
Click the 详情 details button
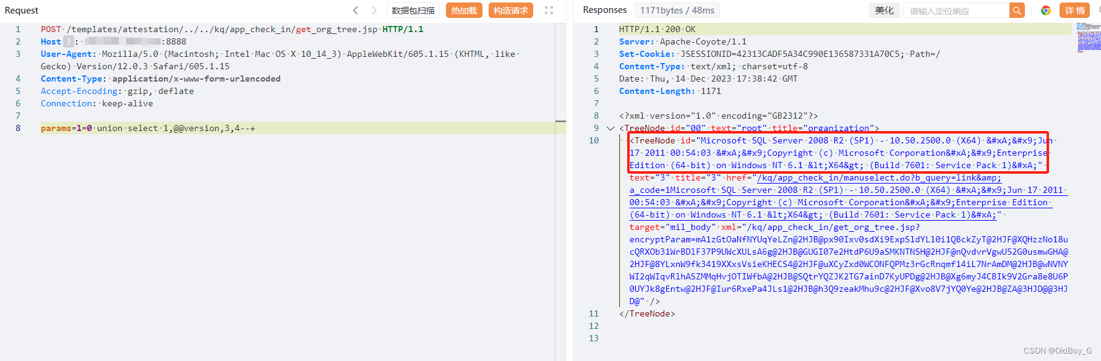coord(1075,11)
